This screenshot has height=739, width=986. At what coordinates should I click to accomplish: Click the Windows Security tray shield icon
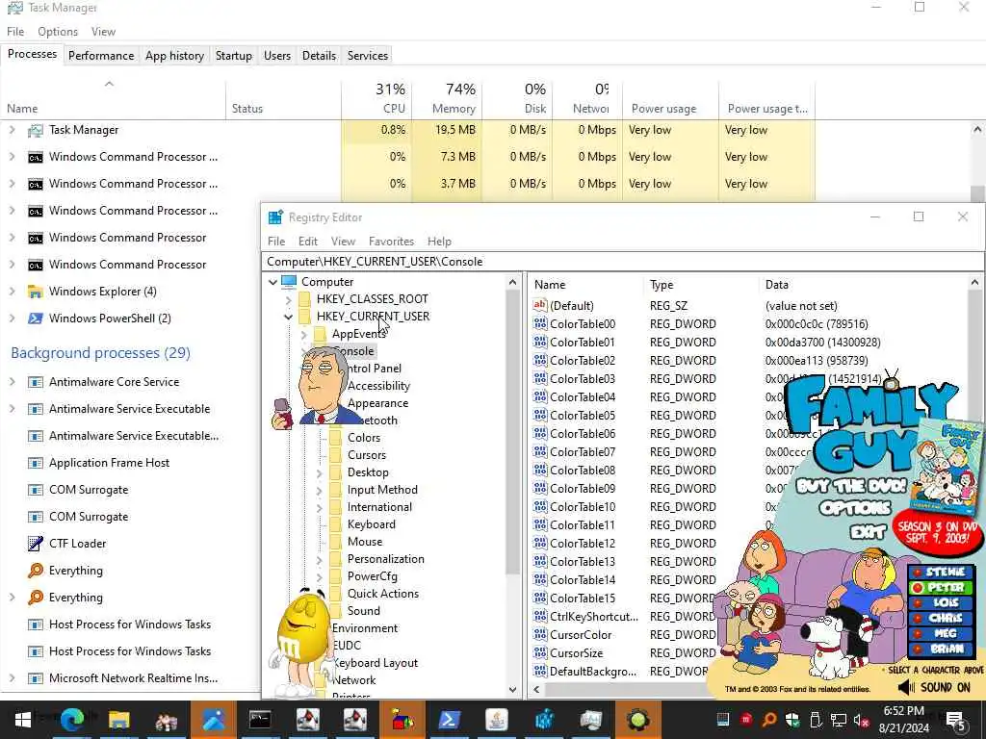click(792, 720)
